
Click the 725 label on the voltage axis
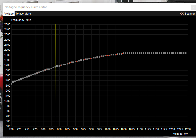click(19, 129)
